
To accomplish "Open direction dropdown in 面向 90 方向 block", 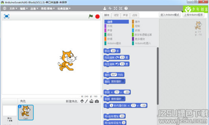I will (x=116, y=74).
